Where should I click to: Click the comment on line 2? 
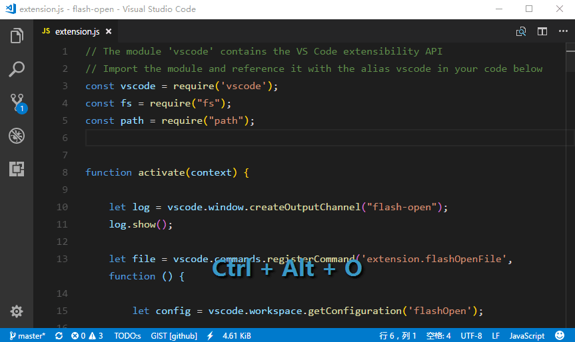pyautogui.click(x=314, y=69)
